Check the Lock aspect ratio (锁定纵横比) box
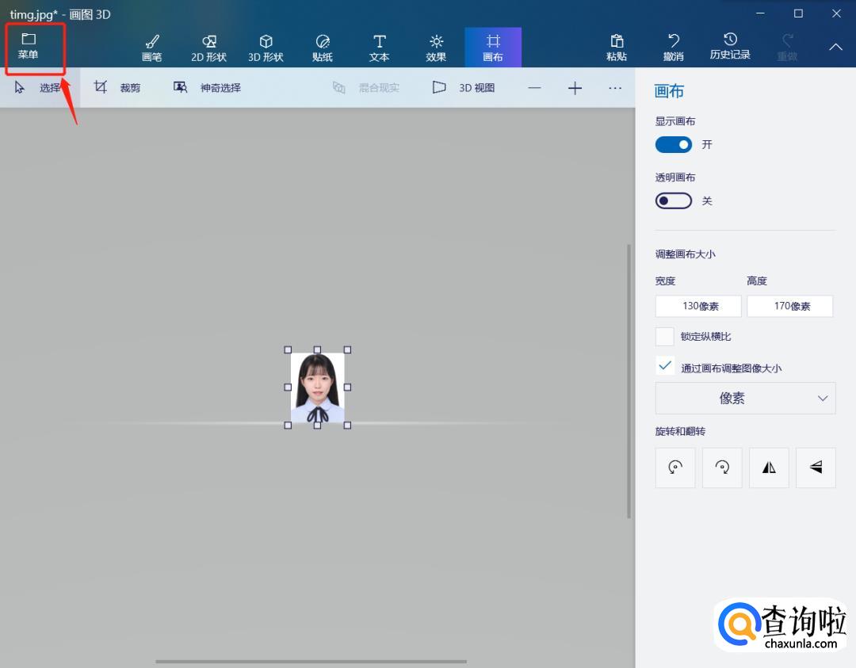The height and width of the screenshot is (668, 856). (x=665, y=337)
